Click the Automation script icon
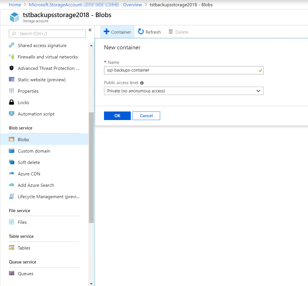 pos(12,113)
